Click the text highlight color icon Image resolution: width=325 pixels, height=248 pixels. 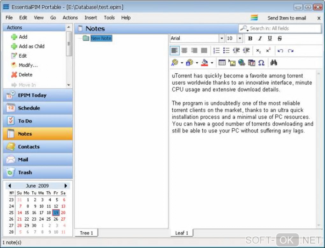click(x=190, y=62)
